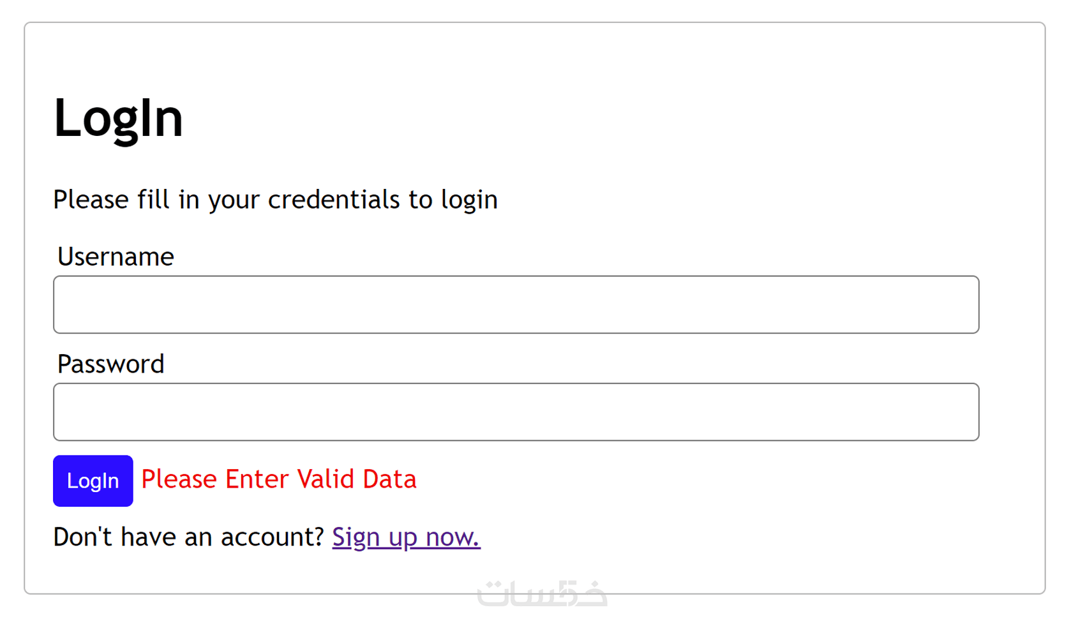The width and height of the screenshot is (1085, 619).
Task: Click the Don't have an account text
Action: [189, 537]
